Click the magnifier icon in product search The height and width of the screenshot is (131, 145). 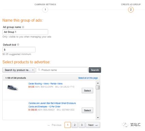[39, 70]
